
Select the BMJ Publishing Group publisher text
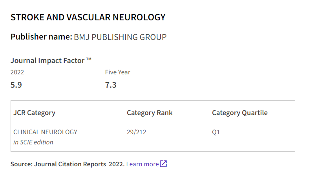(120, 37)
